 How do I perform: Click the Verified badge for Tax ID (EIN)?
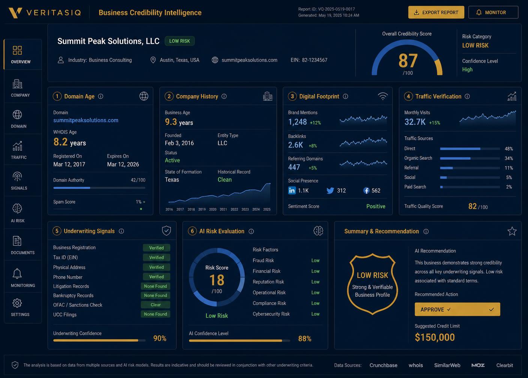pyautogui.click(x=156, y=258)
